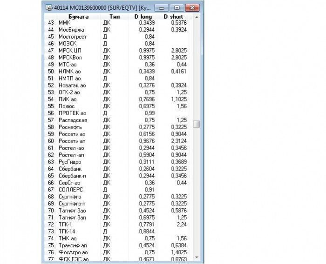The width and height of the screenshot is (326, 264).
Task: Select the Сургнфгз-п row
Action: (x=117, y=204)
